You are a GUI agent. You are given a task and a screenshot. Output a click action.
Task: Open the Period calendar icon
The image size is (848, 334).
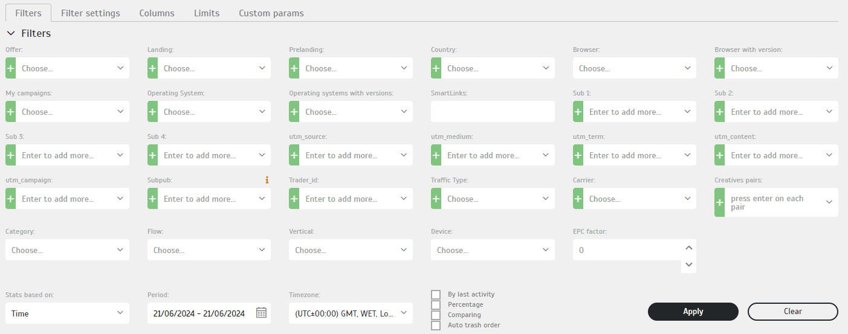[x=261, y=313]
